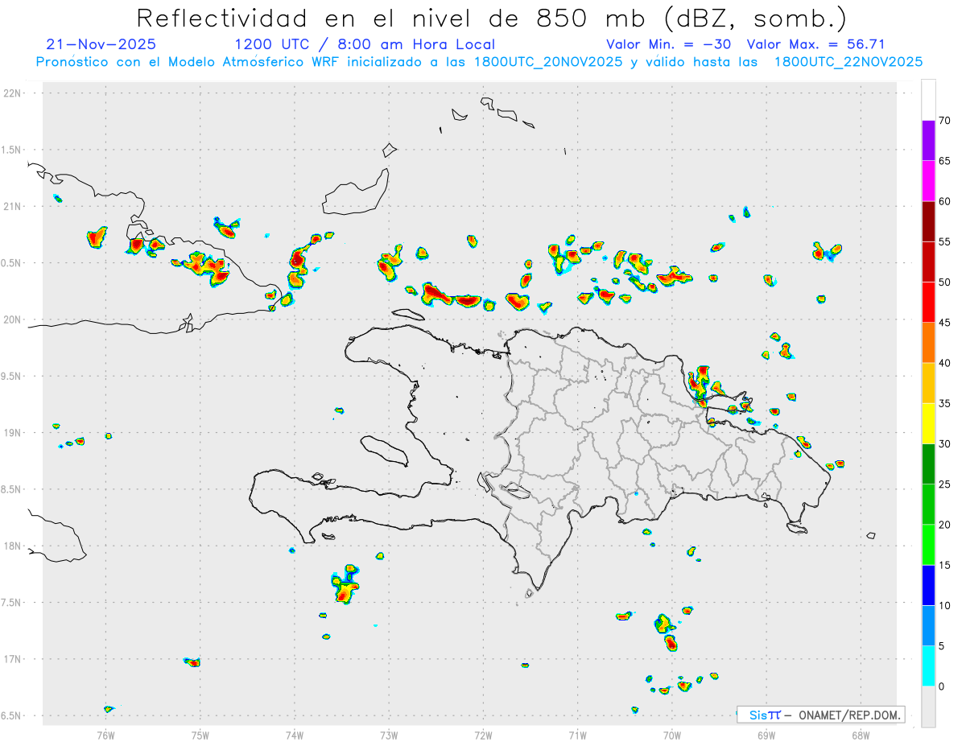Click the purple 65–70 dBZ colorbar segment
Image resolution: width=966 pixels, height=746 pixels.
[928, 140]
